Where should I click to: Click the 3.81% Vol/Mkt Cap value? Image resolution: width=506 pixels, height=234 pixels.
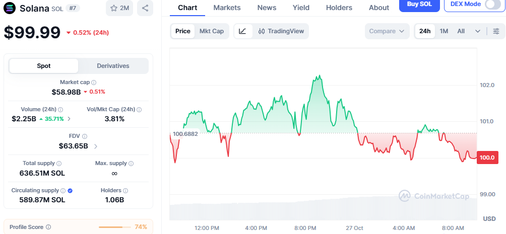(x=114, y=119)
